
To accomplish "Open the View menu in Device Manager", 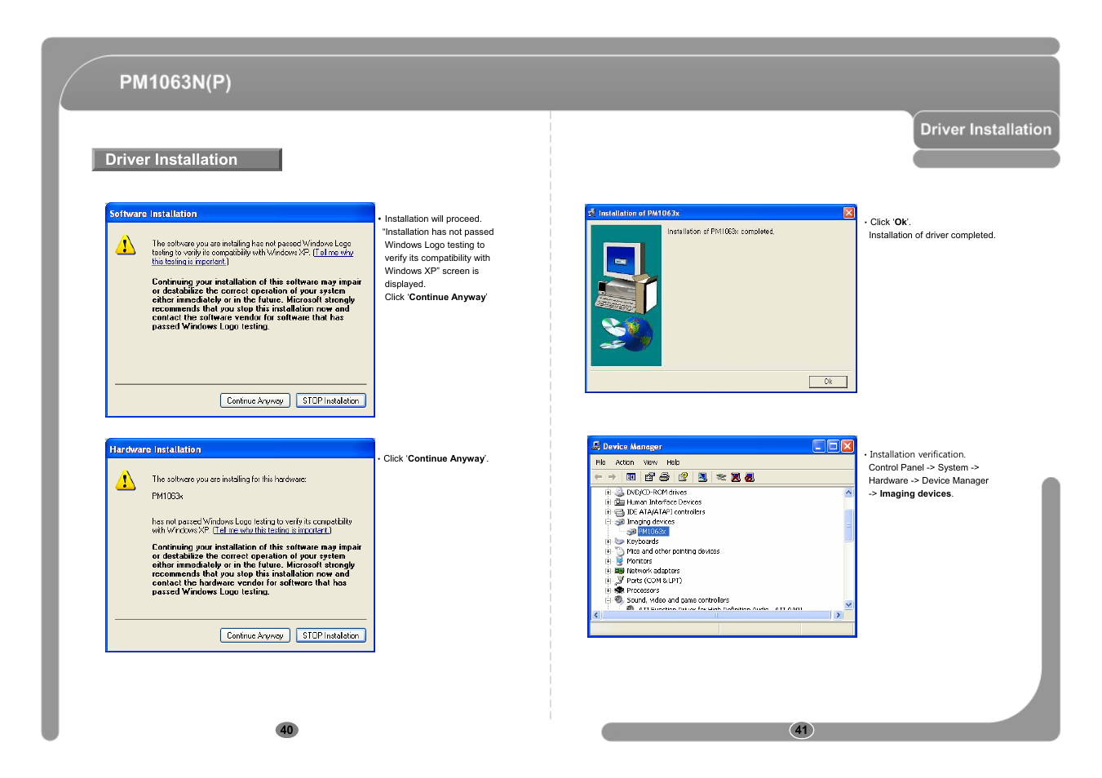I will click(650, 462).
